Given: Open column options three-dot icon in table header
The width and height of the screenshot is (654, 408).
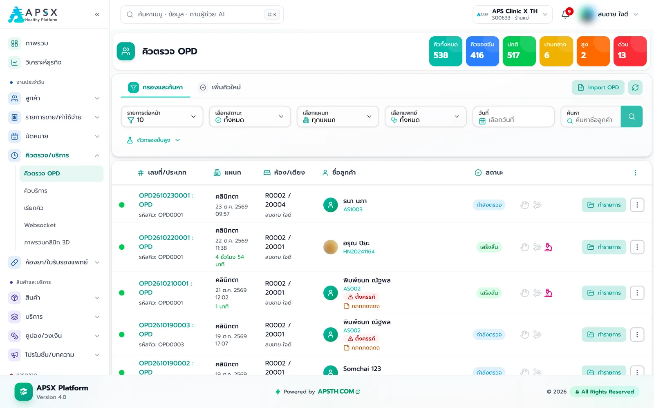Looking at the screenshot, I should pyautogui.click(x=635, y=173).
